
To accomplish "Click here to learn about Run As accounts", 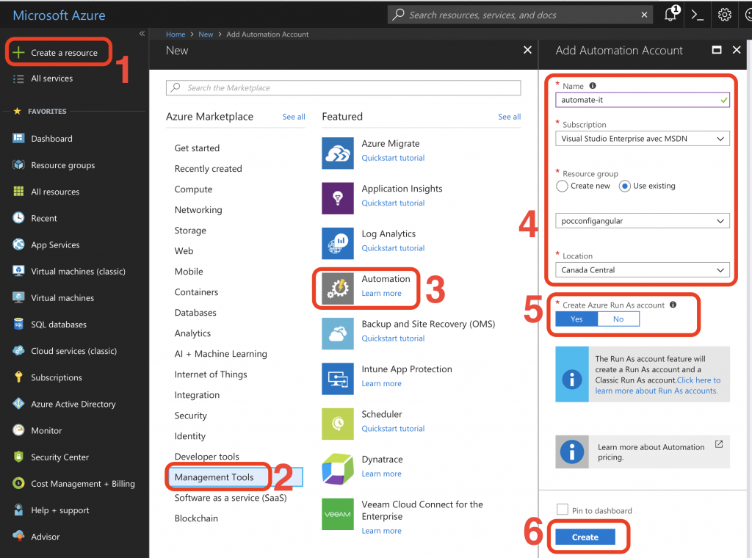I will [657, 385].
